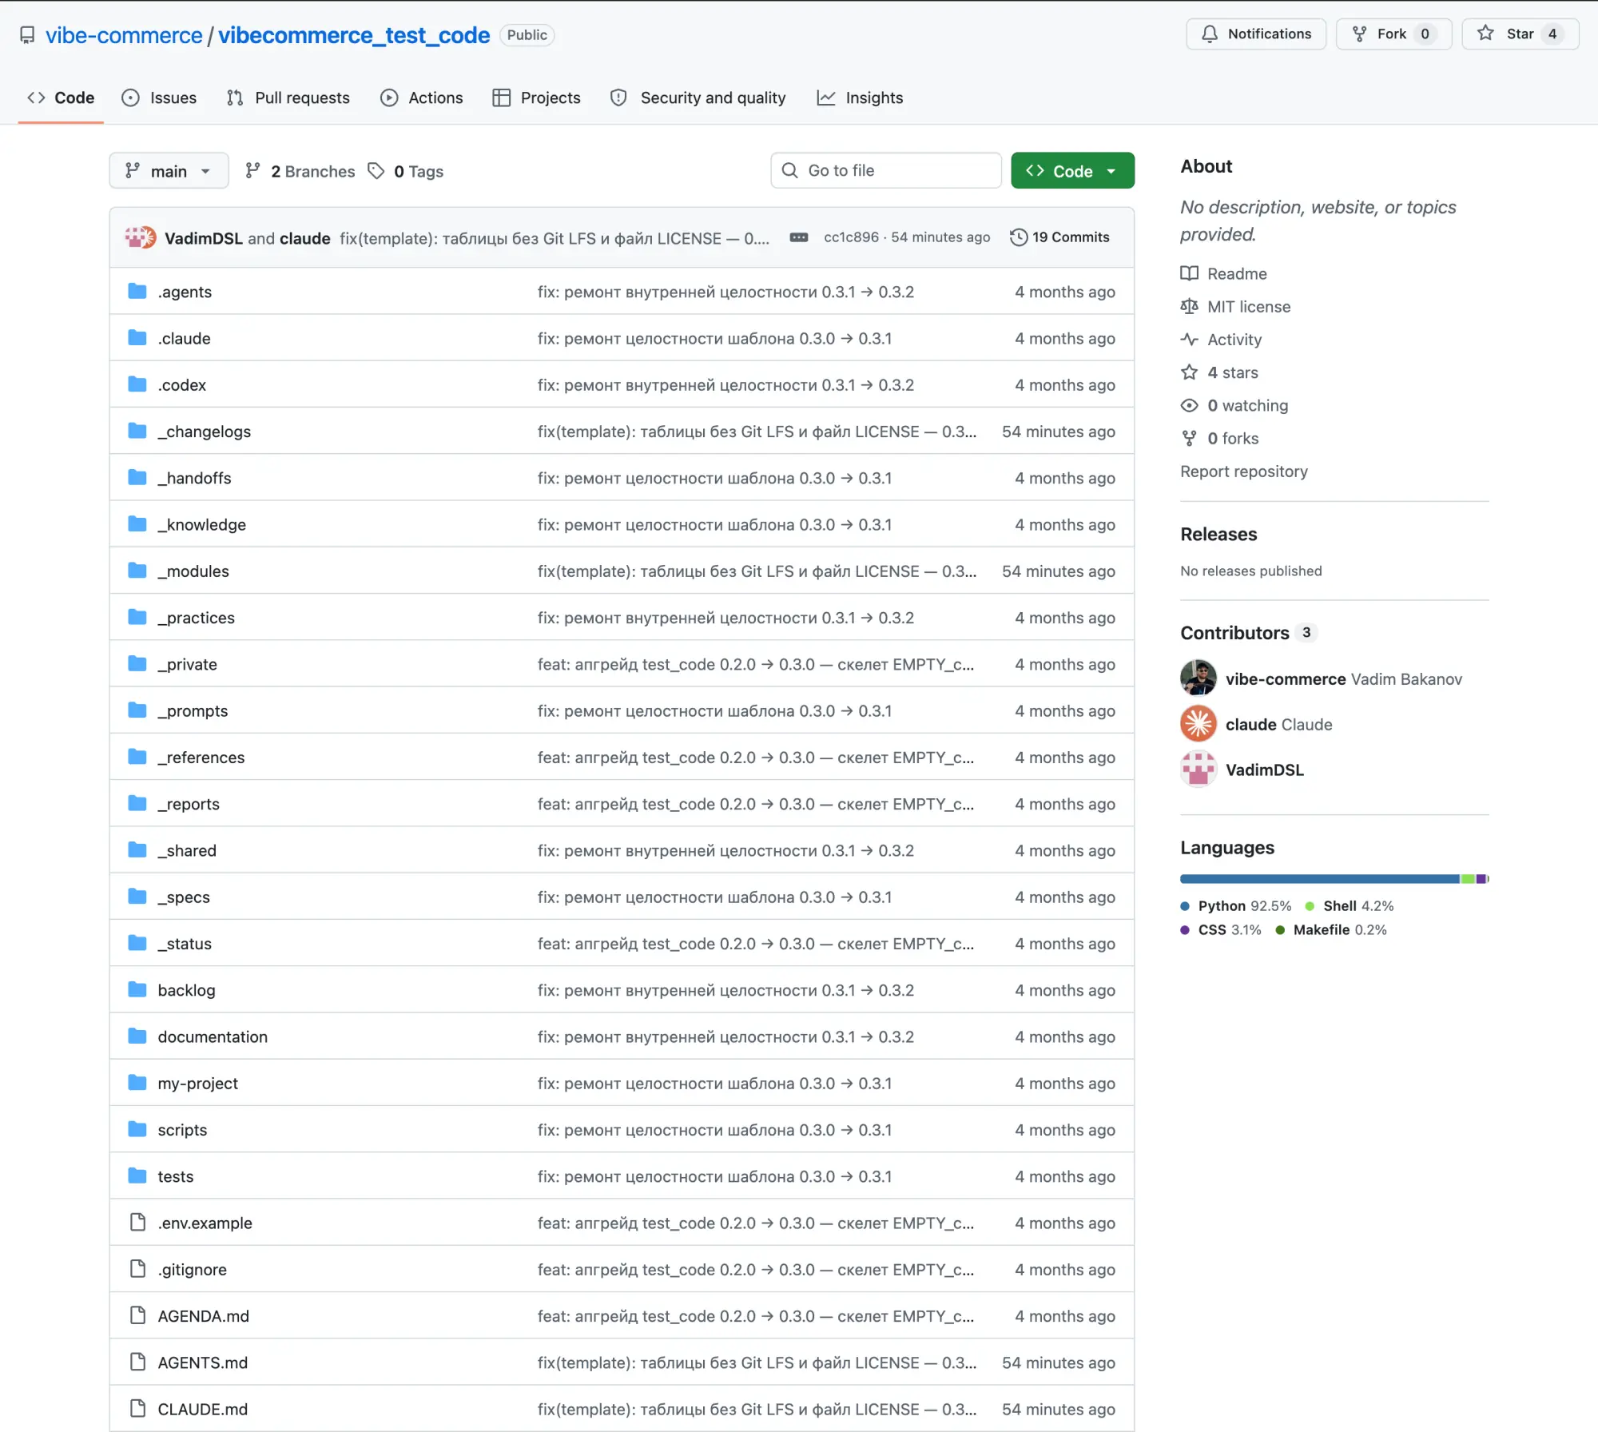The image size is (1598, 1432).
Task: Open the Code tab
Action: tap(61, 97)
